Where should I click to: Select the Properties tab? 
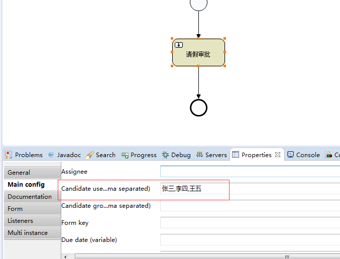[257, 155]
